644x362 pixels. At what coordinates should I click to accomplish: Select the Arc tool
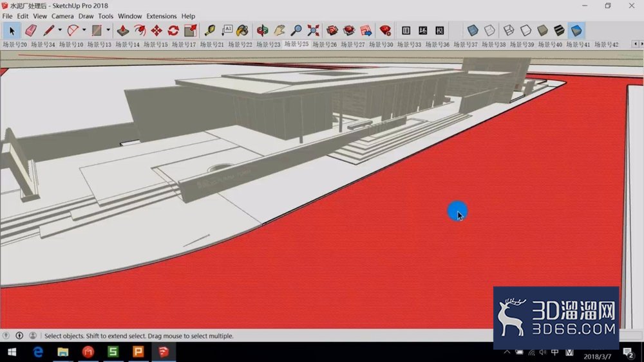(x=73, y=30)
